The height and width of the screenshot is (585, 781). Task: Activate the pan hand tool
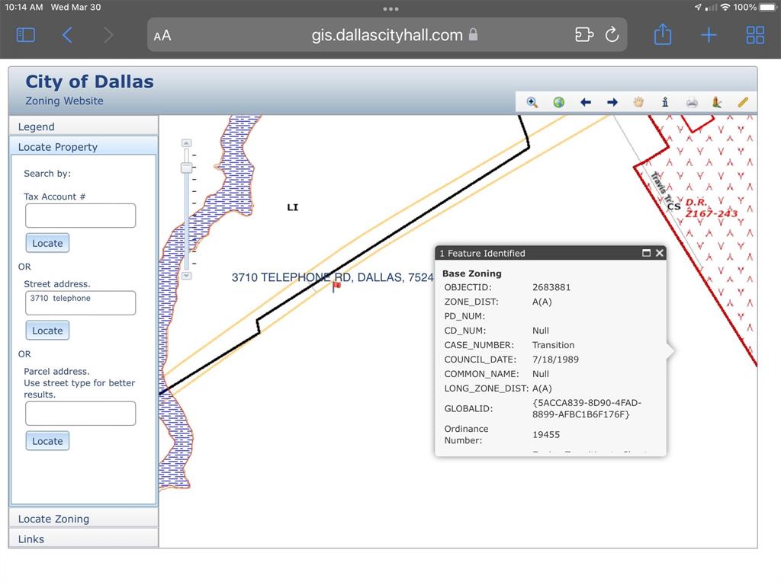(x=638, y=102)
